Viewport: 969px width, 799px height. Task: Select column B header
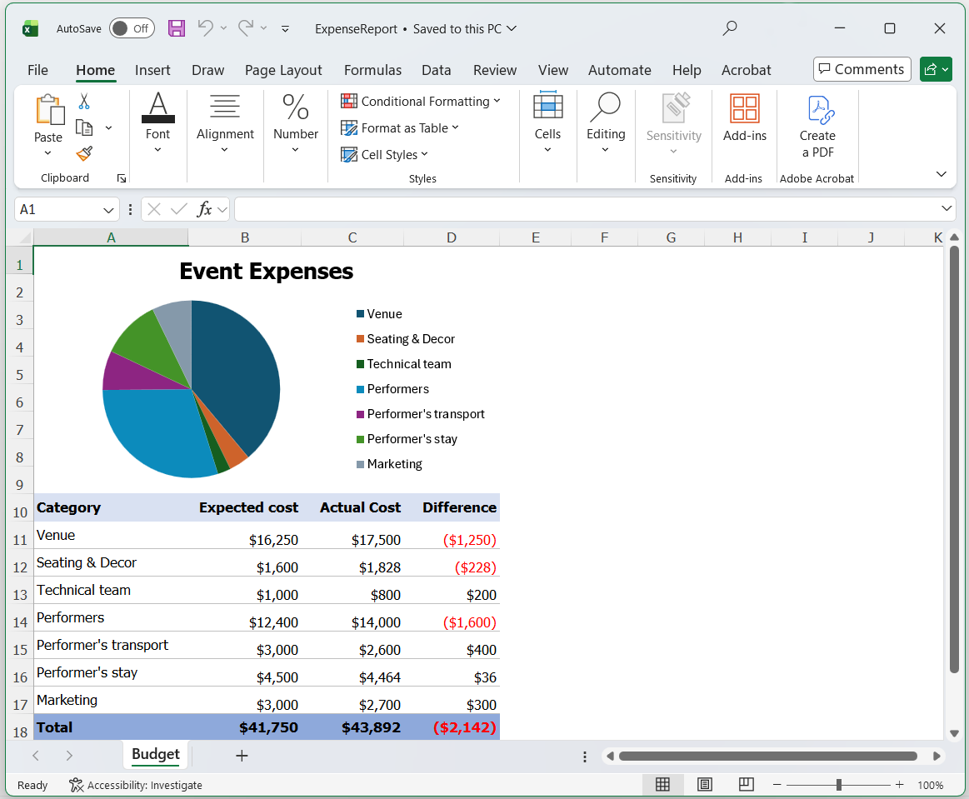pyautogui.click(x=245, y=238)
